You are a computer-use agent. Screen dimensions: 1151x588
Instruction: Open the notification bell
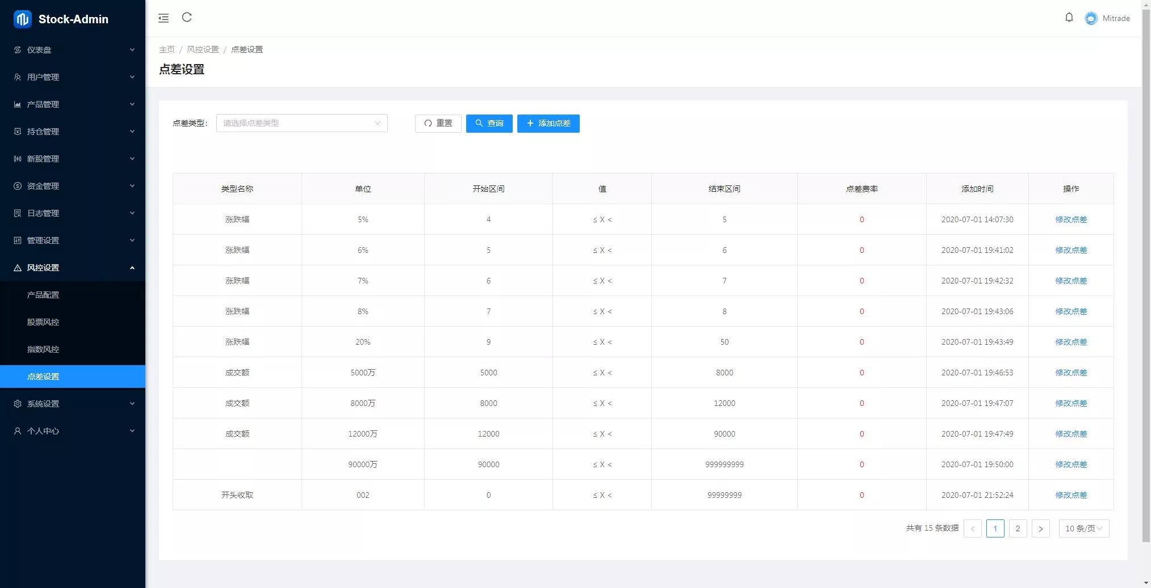(1069, 18)
